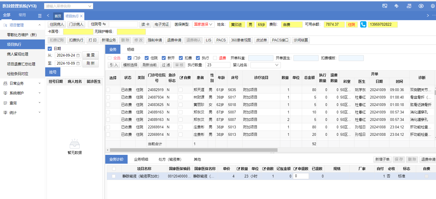Click the 执行数量 input field
Screen dimensions: 436x199
(217, 65)
